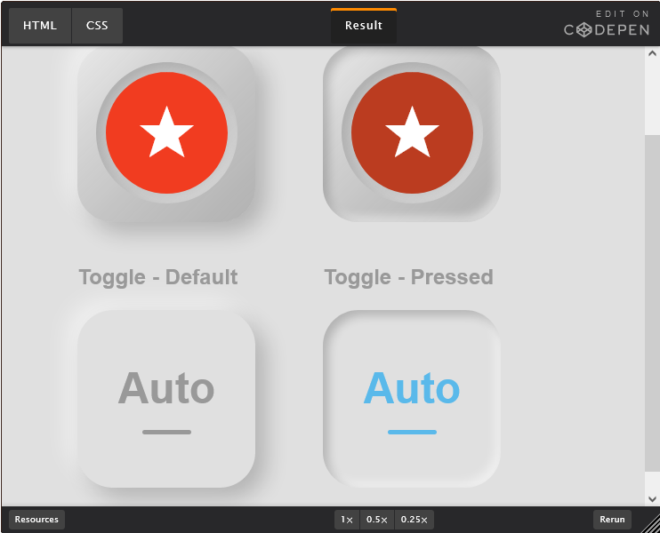Set preview zoom to 0.25x
This screenshot has height=533, width=660.
(415, 520)
